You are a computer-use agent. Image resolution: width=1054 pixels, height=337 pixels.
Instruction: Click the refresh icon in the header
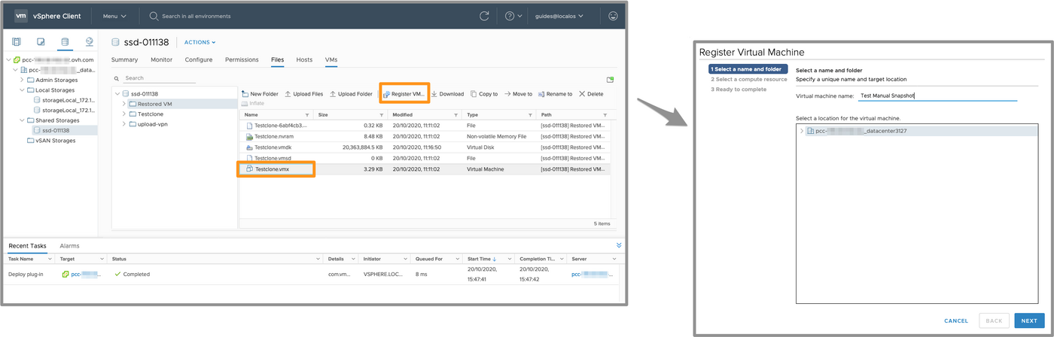pos(484,16)
